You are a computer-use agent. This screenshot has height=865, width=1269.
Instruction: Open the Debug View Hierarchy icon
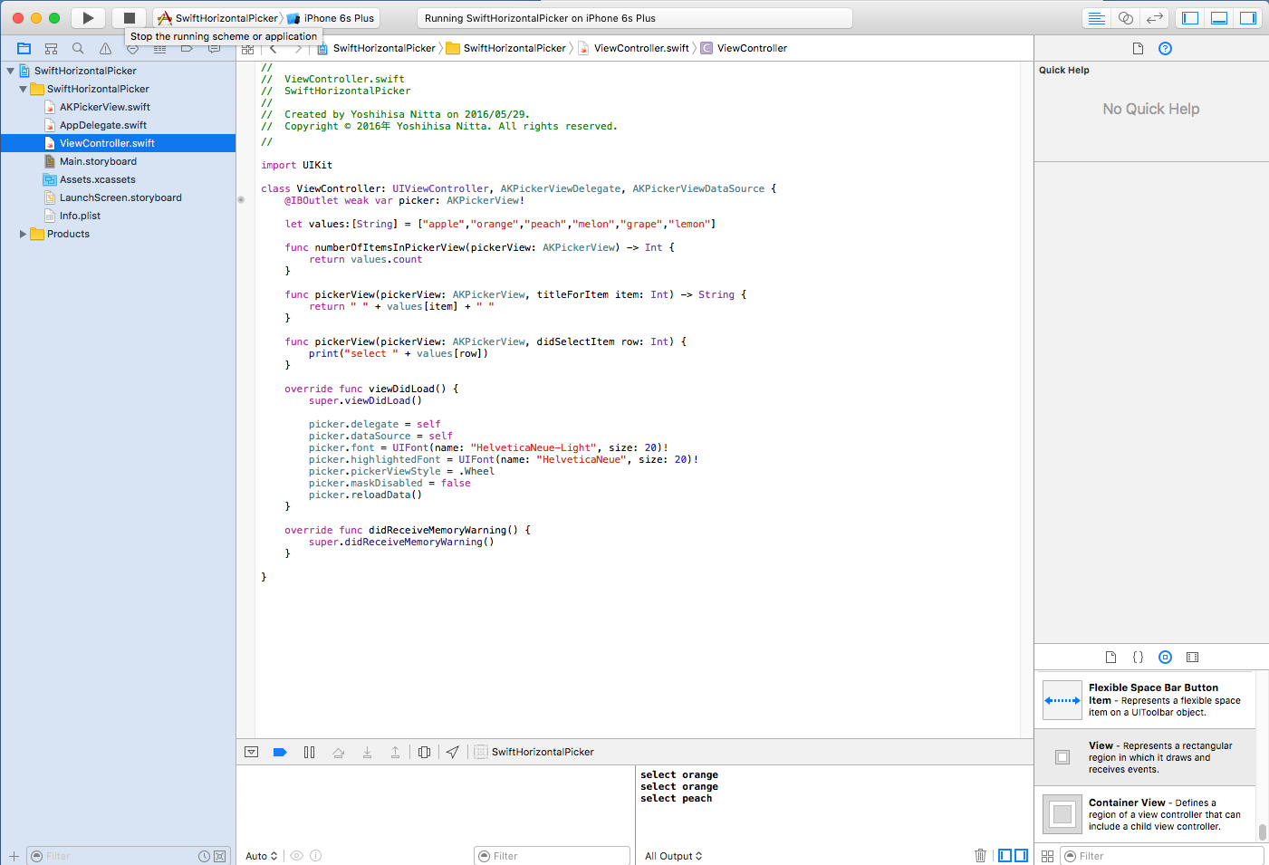pos(424,752)
